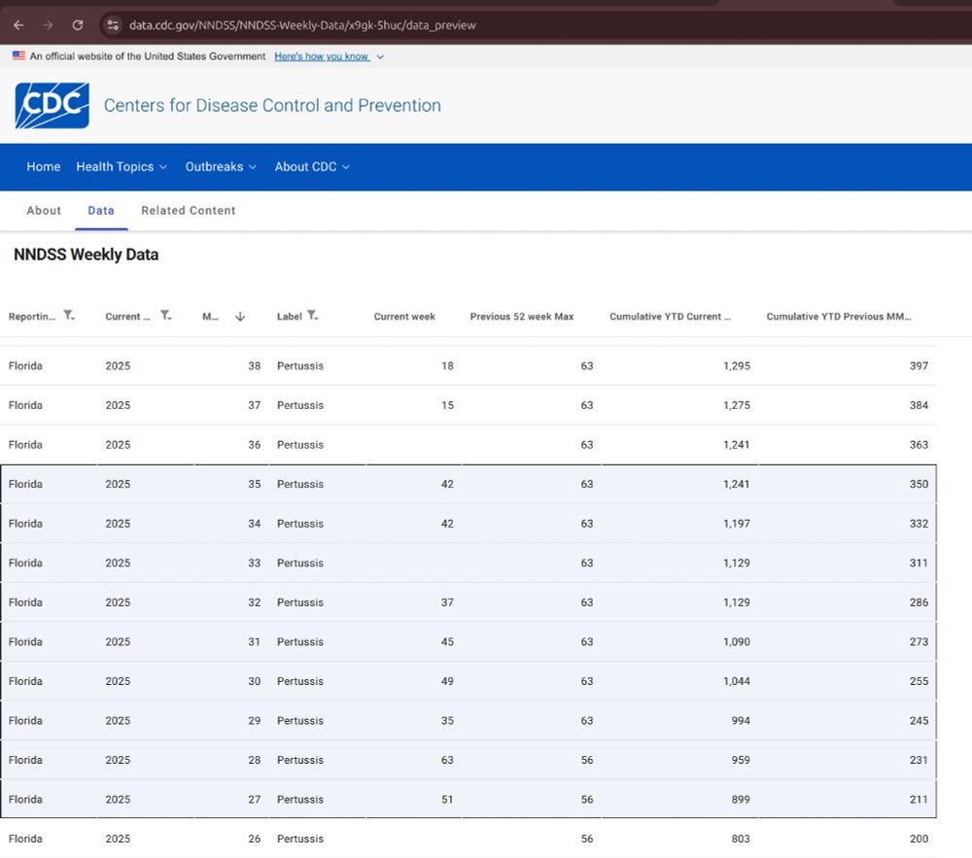
Task: Select current week value 45
Action: [447, 641]
